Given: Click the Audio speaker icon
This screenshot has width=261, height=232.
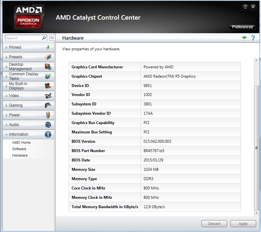Looking at the screenshot, I should [48, 125].
